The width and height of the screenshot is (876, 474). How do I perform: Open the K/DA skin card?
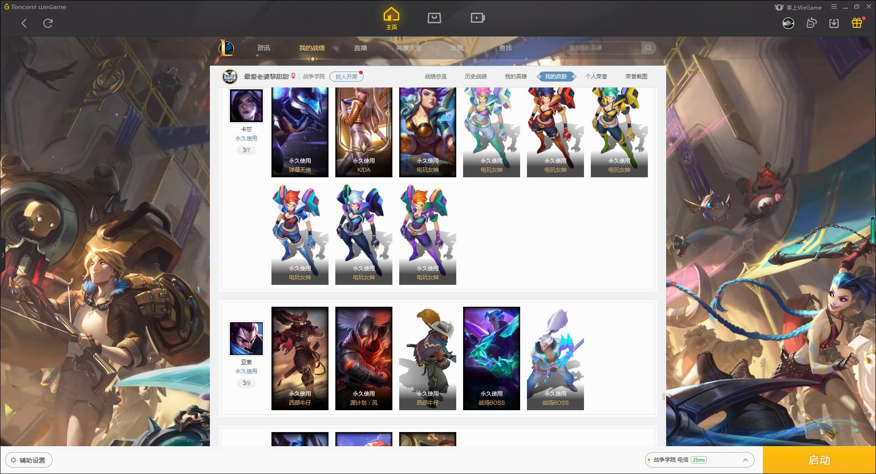[364, 132]
